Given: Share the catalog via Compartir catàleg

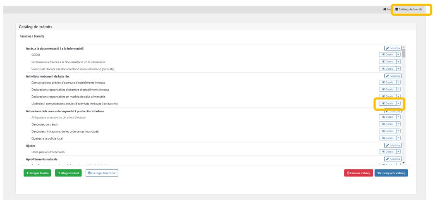Looking at the screenshot, I should point(391,173).
